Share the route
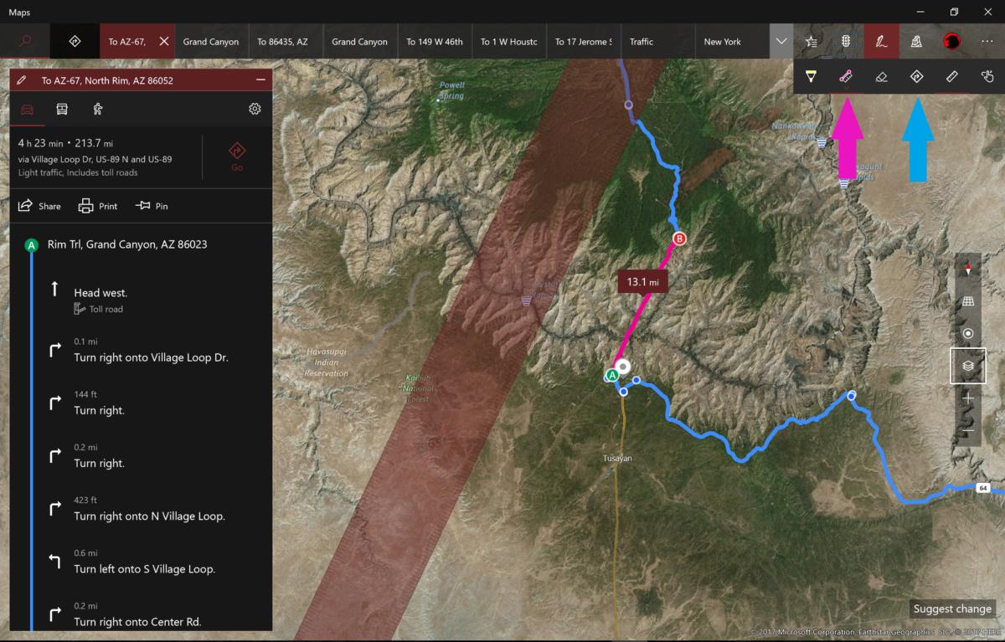The height and width of the screenshot is (642, 1005). pyautogui.click(x=39, y=206)
